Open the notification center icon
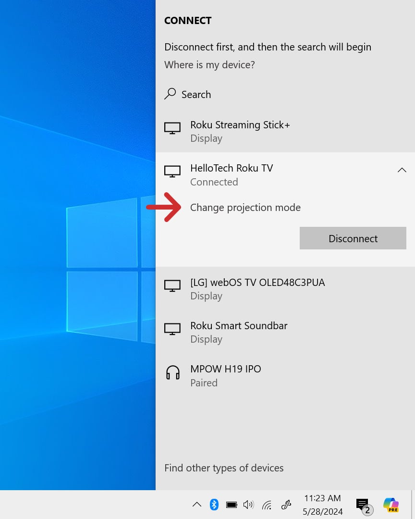Viewport: 415px width, 519px height. 363,505
